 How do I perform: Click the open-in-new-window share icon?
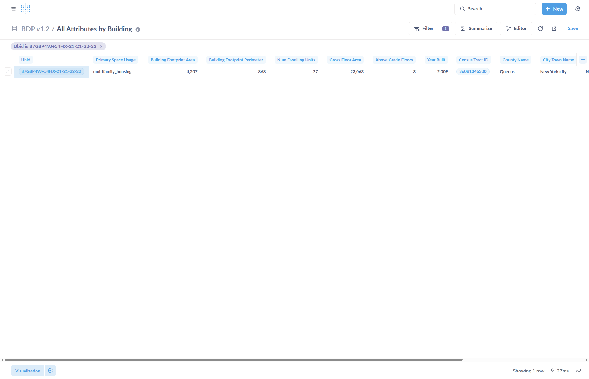(554, 29)
